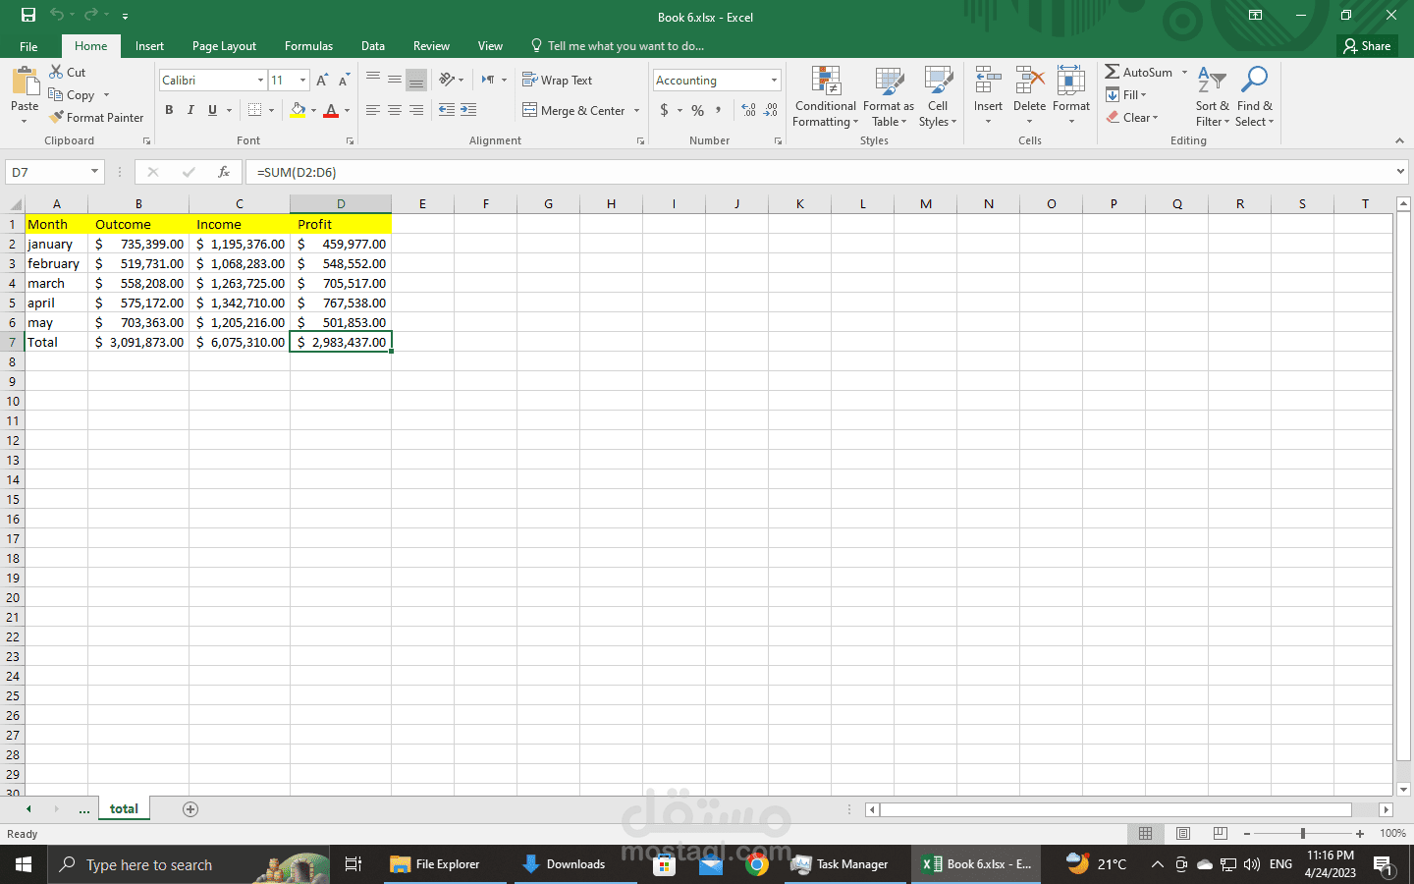The image size is (1414, 884).
Task: Click the Save icon in title bar
Action: click(27, 15)
